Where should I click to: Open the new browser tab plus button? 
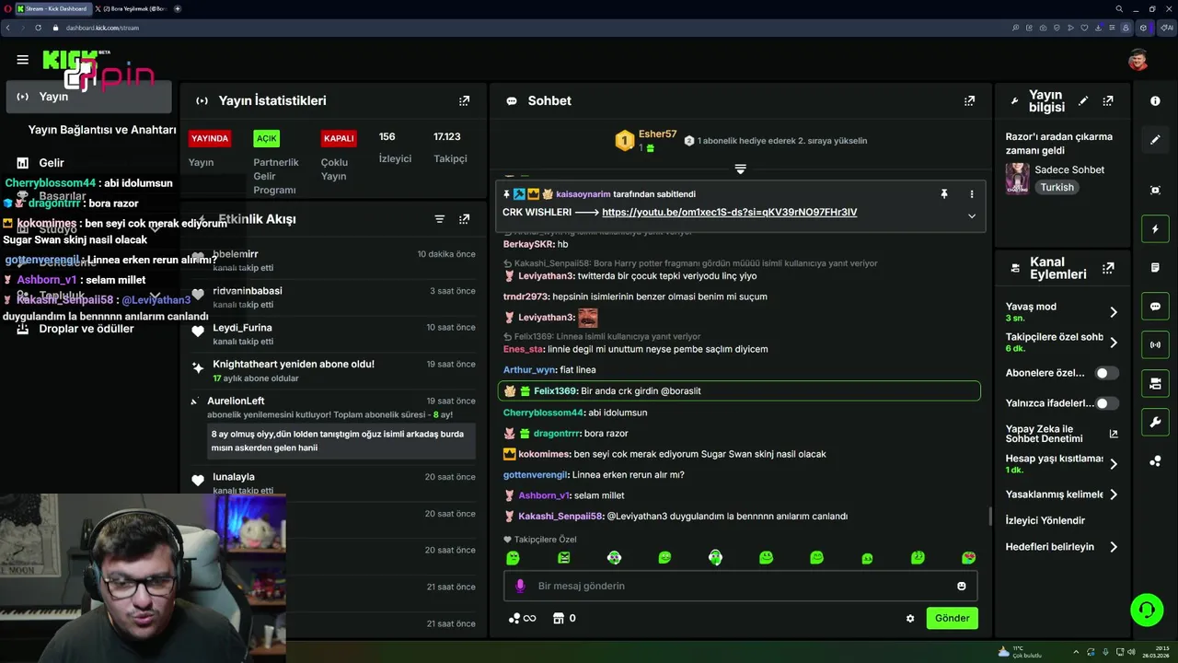(178, 8)
